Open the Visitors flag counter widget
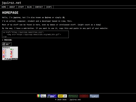The image size is (136, 102). 10,53
